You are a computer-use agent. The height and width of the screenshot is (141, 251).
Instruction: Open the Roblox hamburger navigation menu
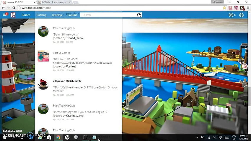click(x=5, y=15)
